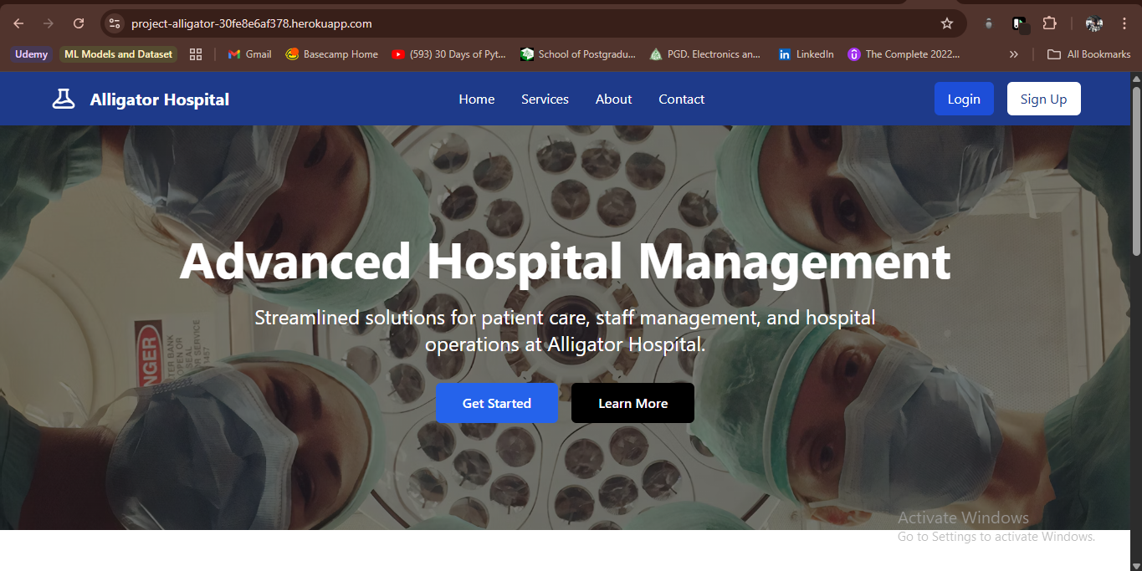Open the Chrome profile avatar icon

[1093, 23]
